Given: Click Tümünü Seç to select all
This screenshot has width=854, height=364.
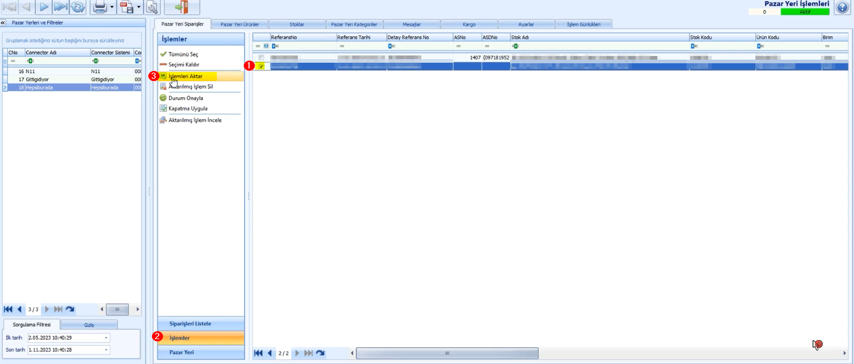Looking at the screenshot, I should 183,54.
